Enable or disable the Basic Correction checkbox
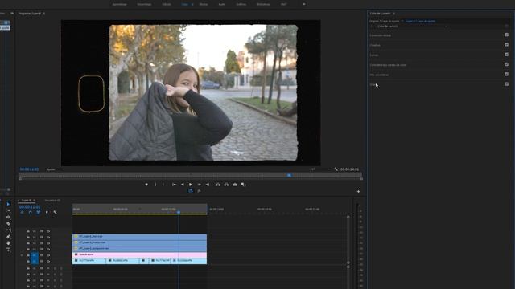The width and height of the screenshot is (515, 289). pyautogui.click(x=506, y=35)
